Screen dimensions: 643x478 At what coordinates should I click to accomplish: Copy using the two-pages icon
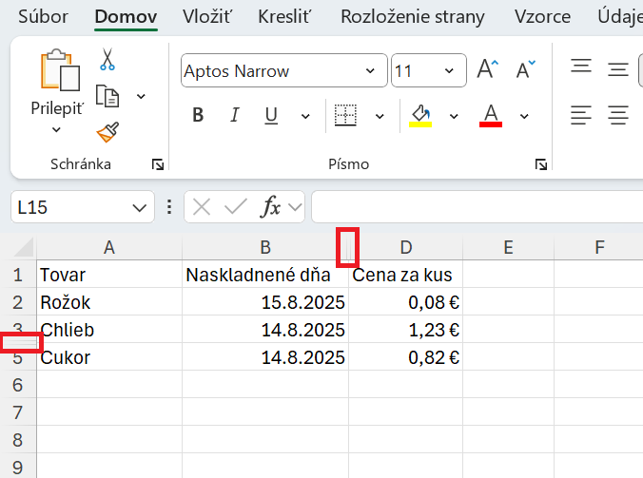point(107,96)
